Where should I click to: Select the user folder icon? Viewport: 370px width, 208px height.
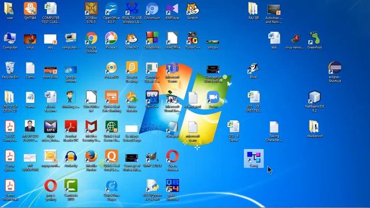click(10, 9)
